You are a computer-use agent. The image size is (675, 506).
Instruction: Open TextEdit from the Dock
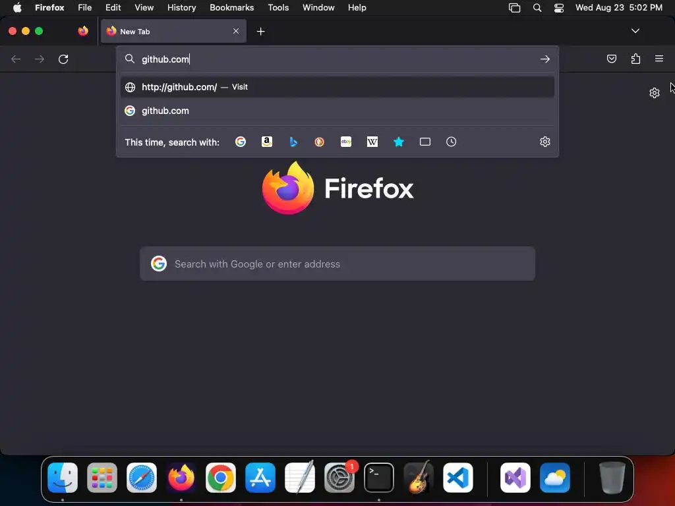tap(300, 478)
